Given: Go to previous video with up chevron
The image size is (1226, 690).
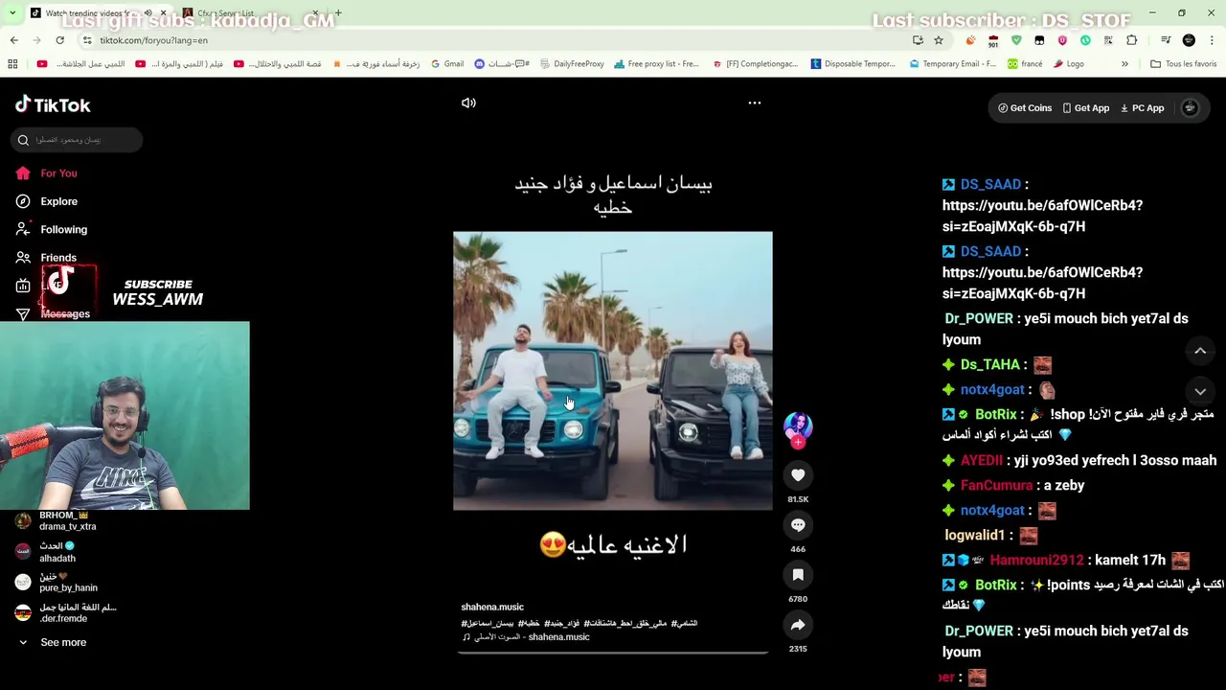Looking at the screenshot, I should (x=1200, y=351).
